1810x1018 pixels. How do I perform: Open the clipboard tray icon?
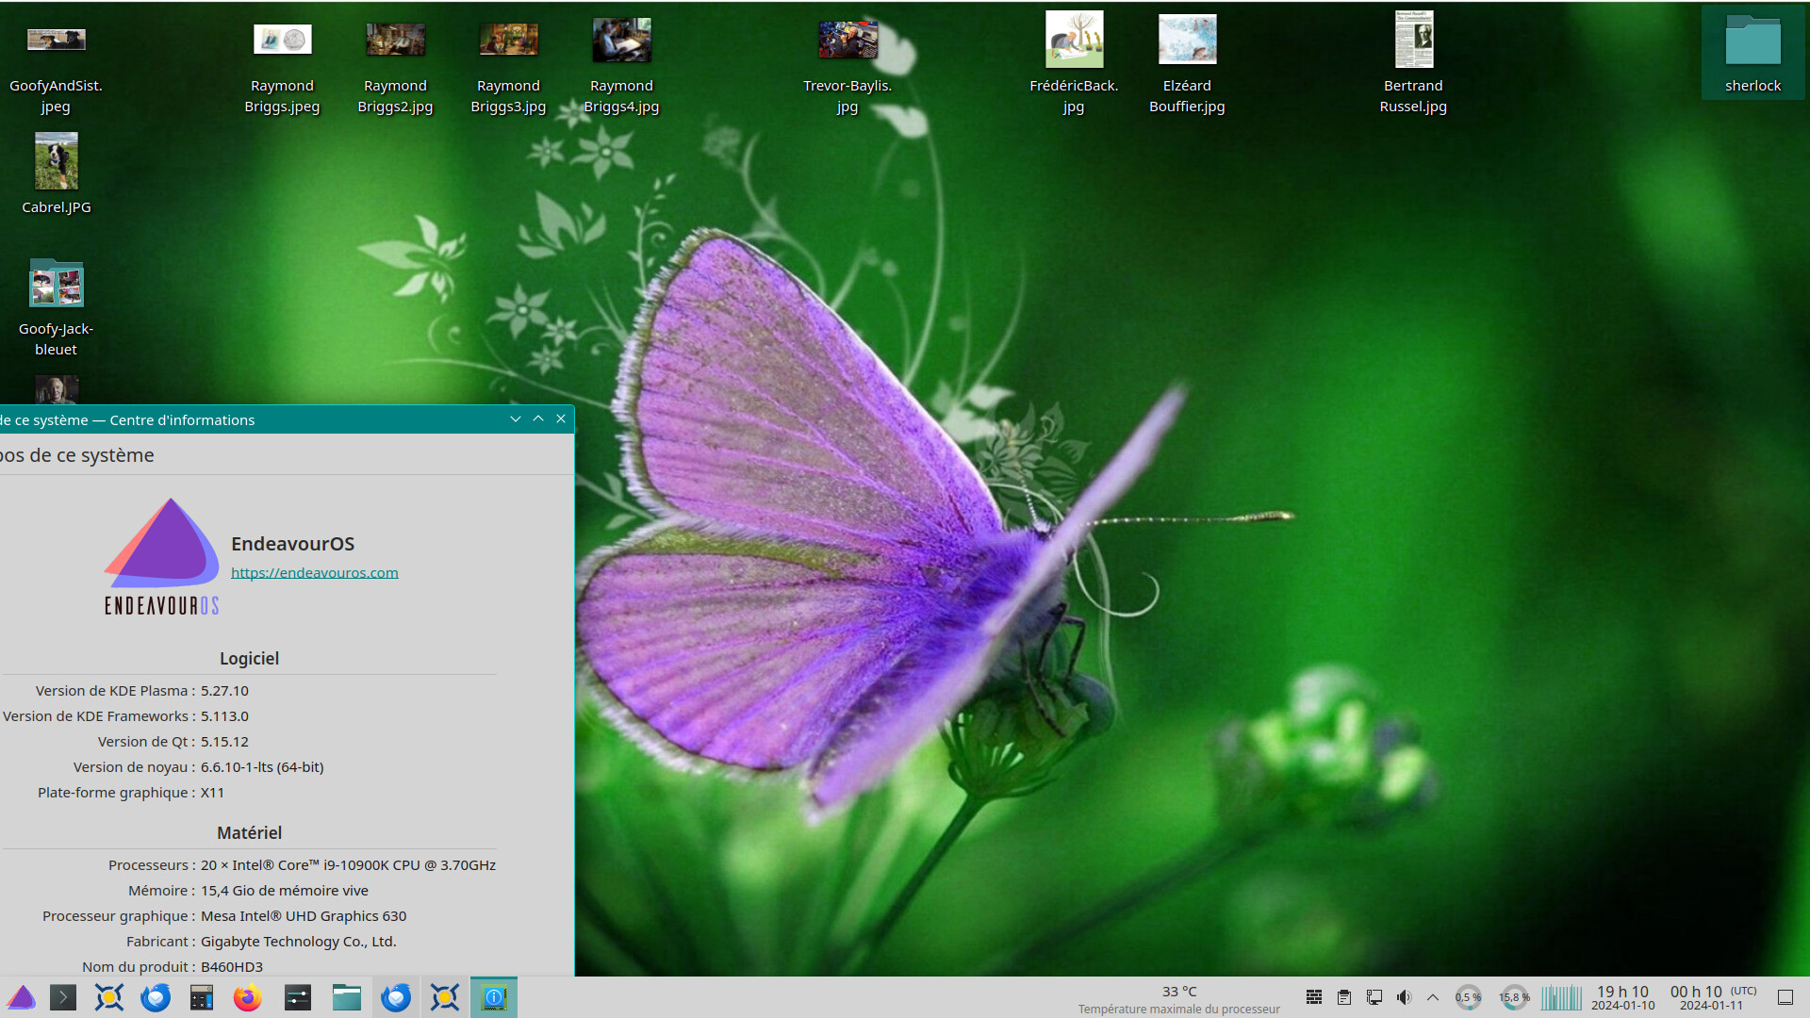click(1344, 997)
